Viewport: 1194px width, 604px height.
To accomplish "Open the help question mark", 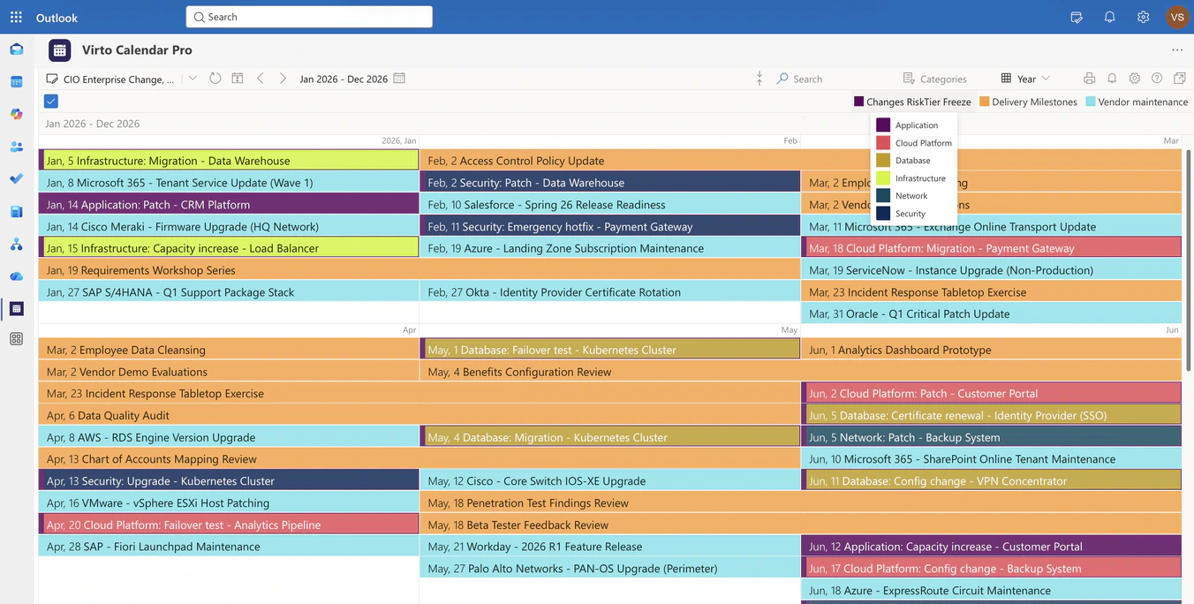I will tap(1157, 79).
